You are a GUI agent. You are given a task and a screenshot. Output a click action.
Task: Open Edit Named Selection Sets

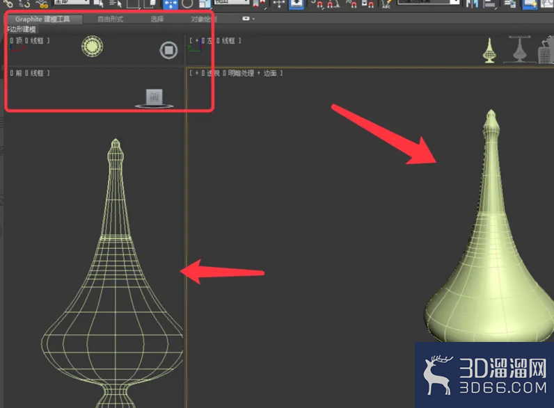tap(386, 4)
